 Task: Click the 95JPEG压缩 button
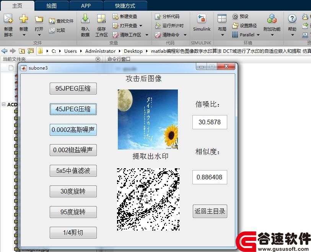[x=73, y=88]
